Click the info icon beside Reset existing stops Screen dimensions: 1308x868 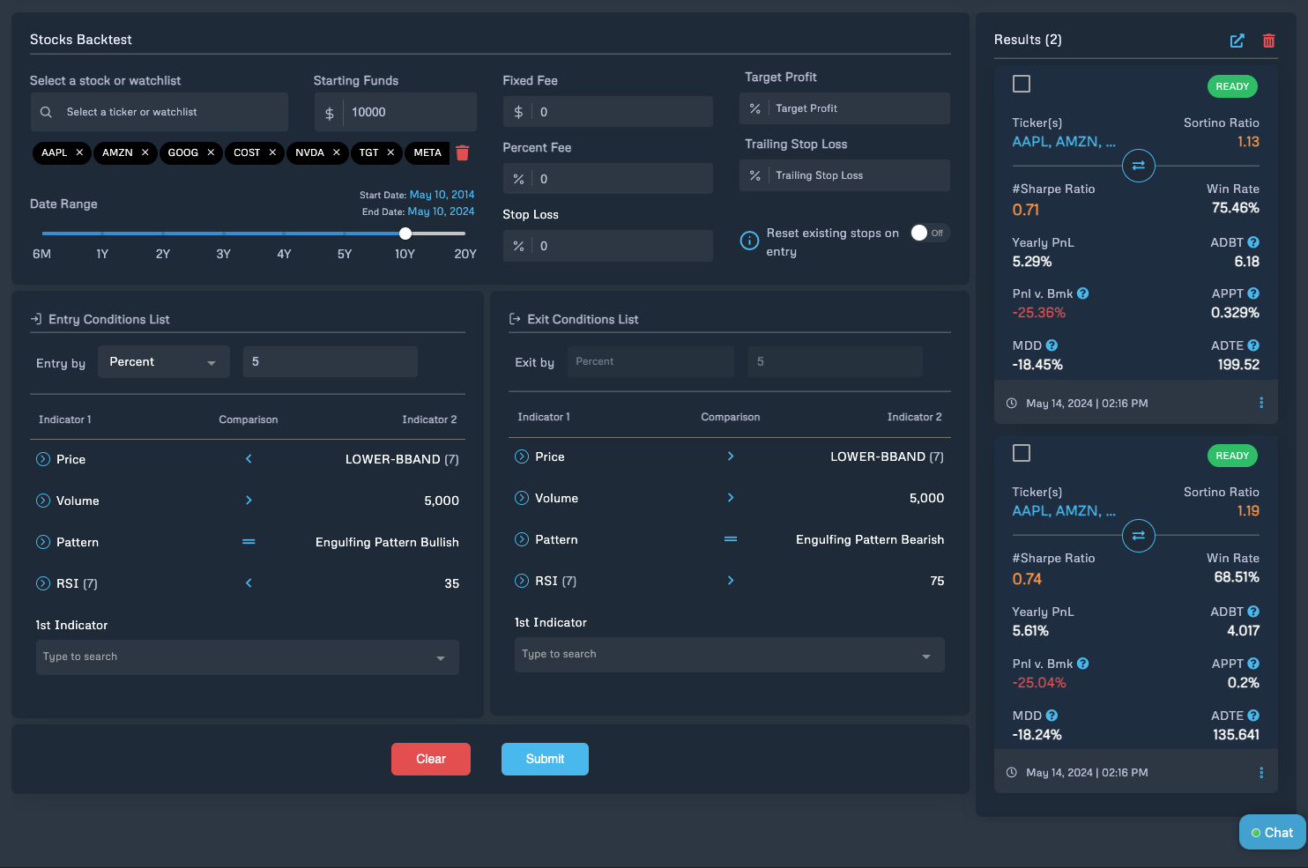click(x=749, y=241)
